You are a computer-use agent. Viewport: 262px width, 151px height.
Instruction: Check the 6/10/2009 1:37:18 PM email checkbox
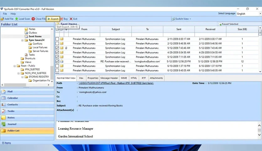(x=57, y=66)
